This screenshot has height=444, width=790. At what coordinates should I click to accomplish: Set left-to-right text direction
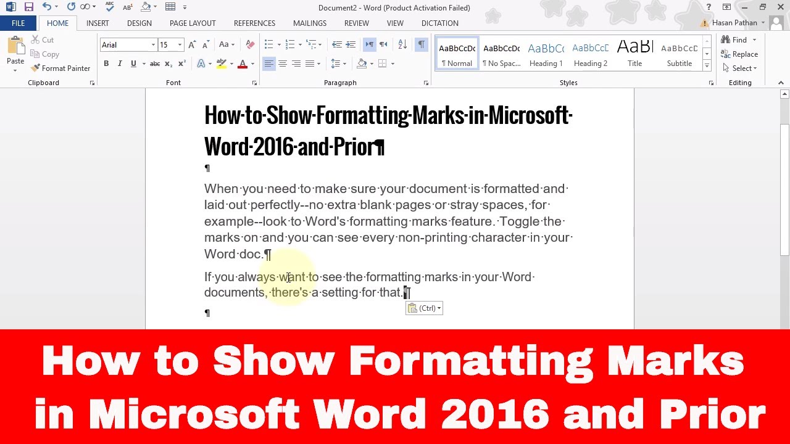tap(370, 45)
